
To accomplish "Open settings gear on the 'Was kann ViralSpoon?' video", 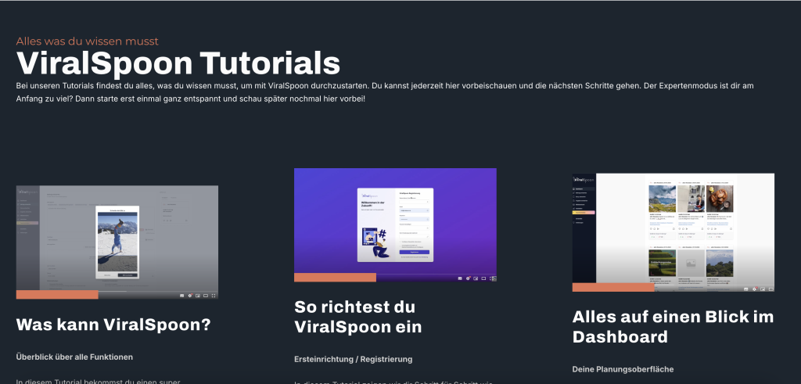I will point(190,296).
